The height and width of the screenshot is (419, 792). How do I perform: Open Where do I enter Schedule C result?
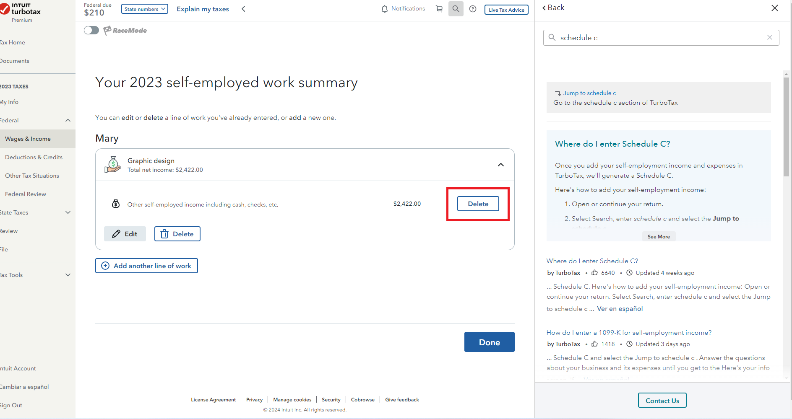pyautogui.click(x=592, y=261)
